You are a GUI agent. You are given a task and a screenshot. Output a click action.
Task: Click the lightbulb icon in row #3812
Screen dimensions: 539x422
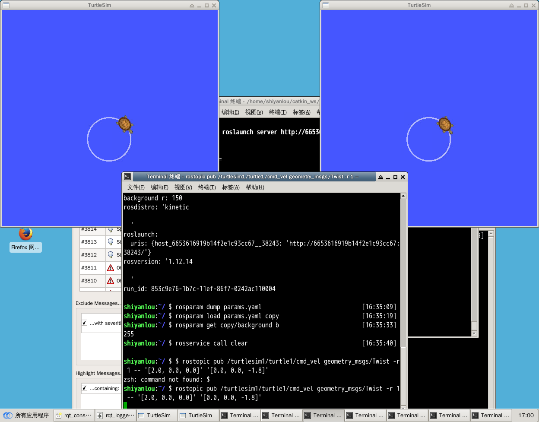pos(111,255)
